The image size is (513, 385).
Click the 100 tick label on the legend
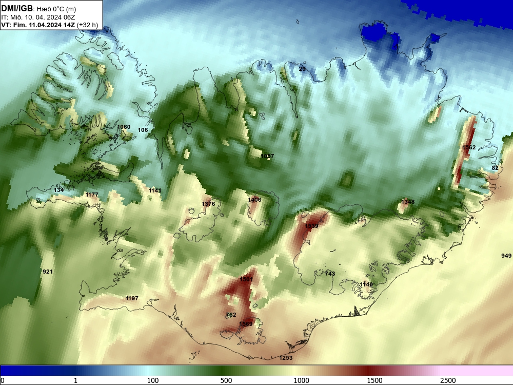pos(153,380)
